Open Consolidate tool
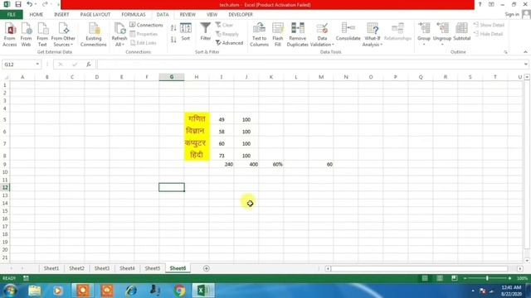Viewport: 531px width, 298px height. tap(348, 31)
